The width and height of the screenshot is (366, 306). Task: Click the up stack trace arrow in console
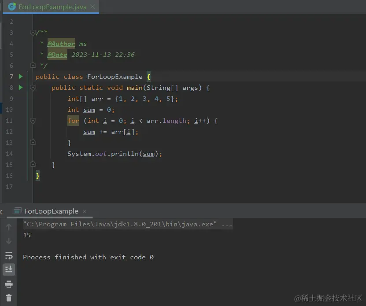(9, 227)
